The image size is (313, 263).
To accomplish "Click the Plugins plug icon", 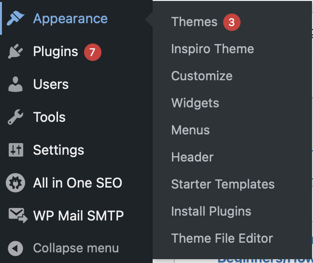I will click(x=15, y=52).
